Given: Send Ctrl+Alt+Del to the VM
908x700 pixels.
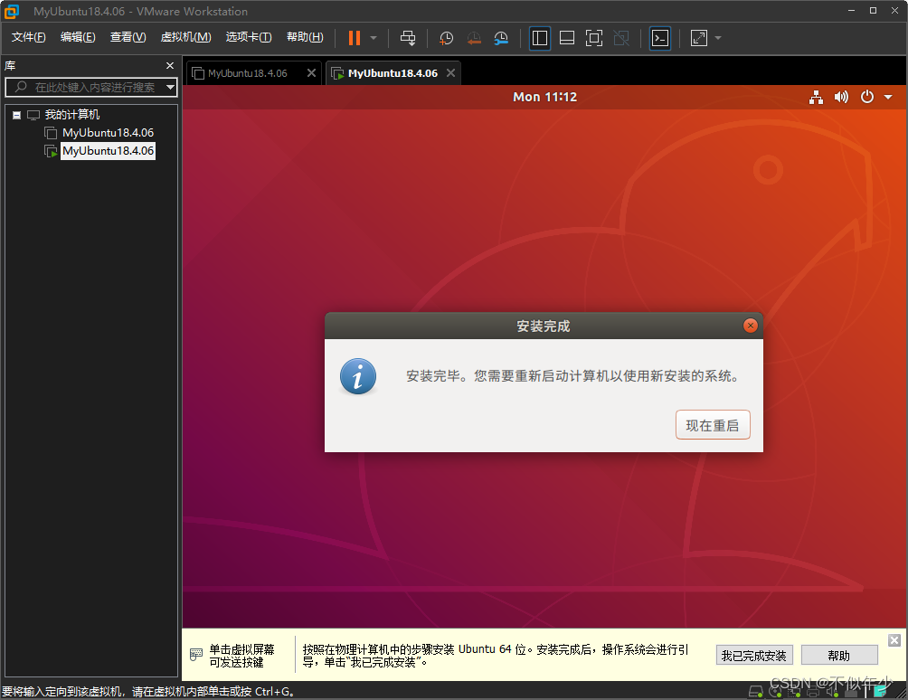Looking at the screenshot, I should point(408,38).
